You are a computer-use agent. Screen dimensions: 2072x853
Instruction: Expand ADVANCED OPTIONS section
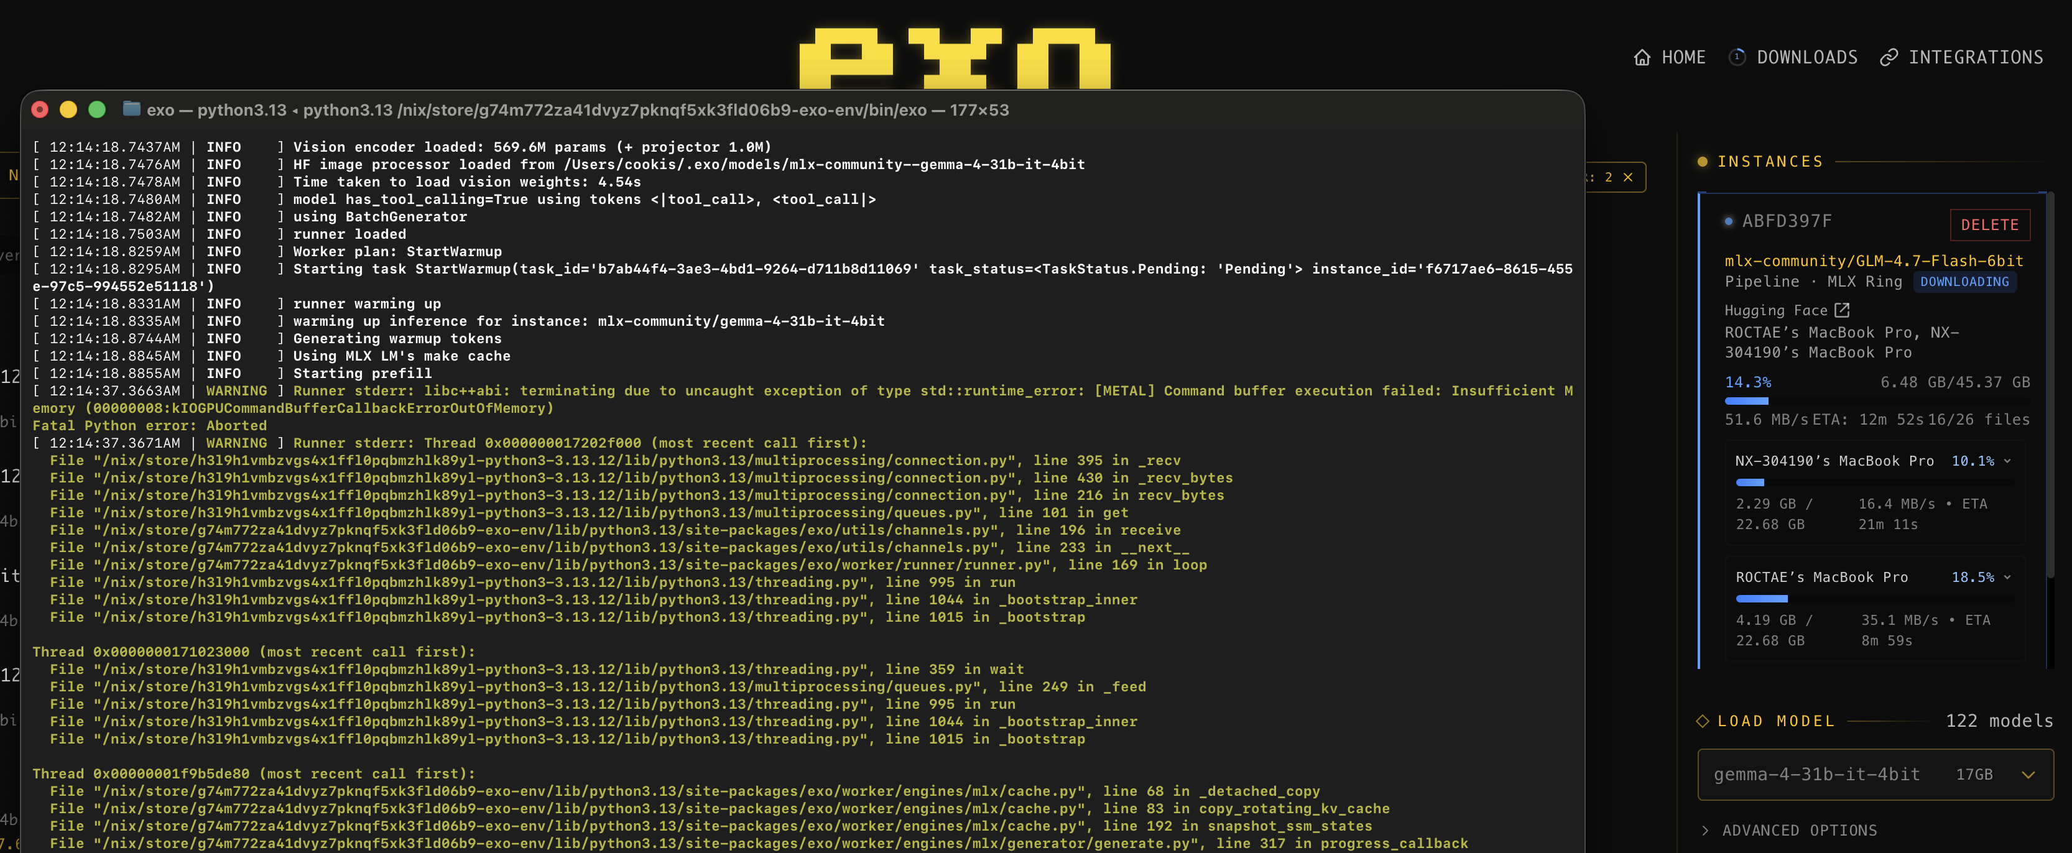tap(1790, 831)
